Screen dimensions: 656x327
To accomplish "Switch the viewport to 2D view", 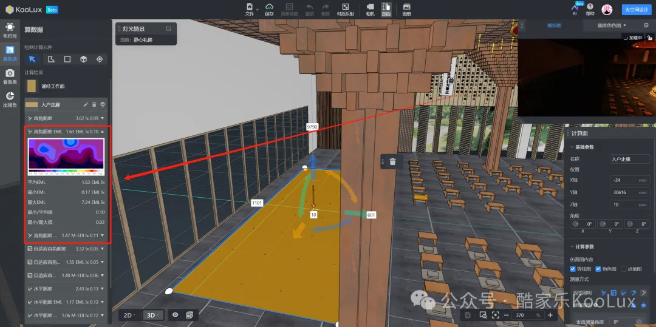I will coord(129,315).
